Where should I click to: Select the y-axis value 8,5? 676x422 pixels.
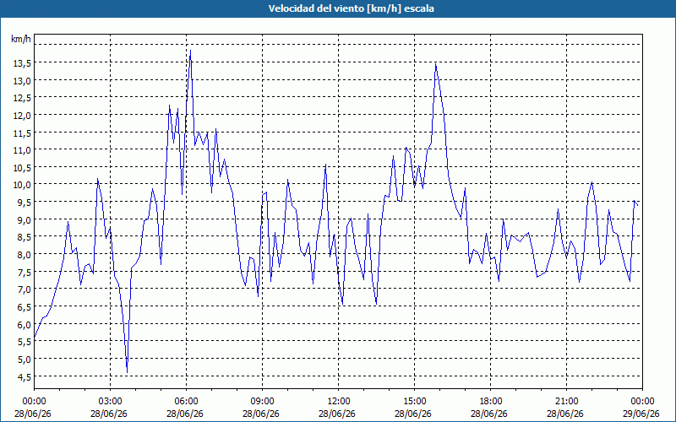pos(24,237)
